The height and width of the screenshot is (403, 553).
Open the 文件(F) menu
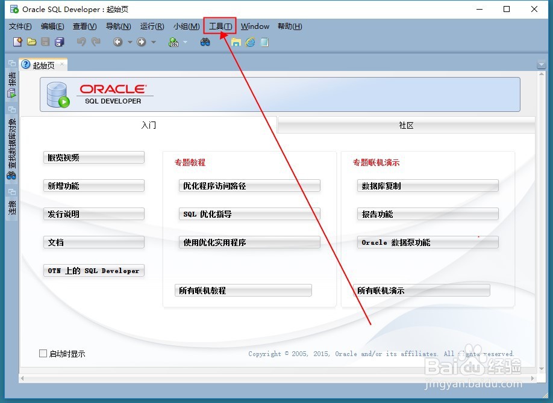pyautogui.click(x=20, y=26)
